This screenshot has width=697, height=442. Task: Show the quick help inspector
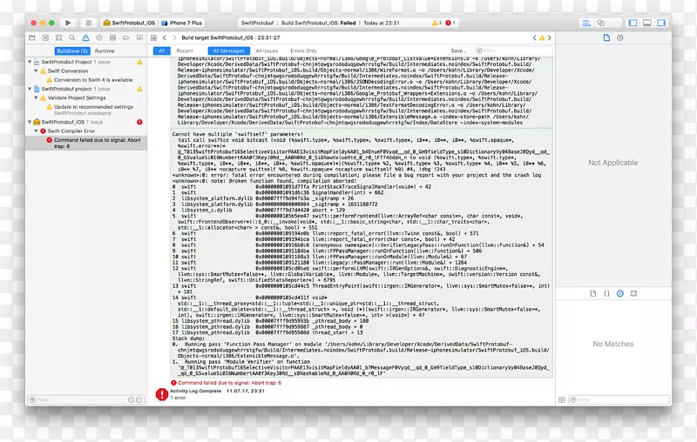coord(620,37)
